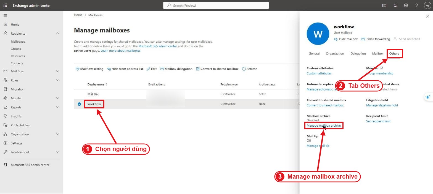Click the Manage mailbox archive link

pyautogui.click(x=324, y=125)
